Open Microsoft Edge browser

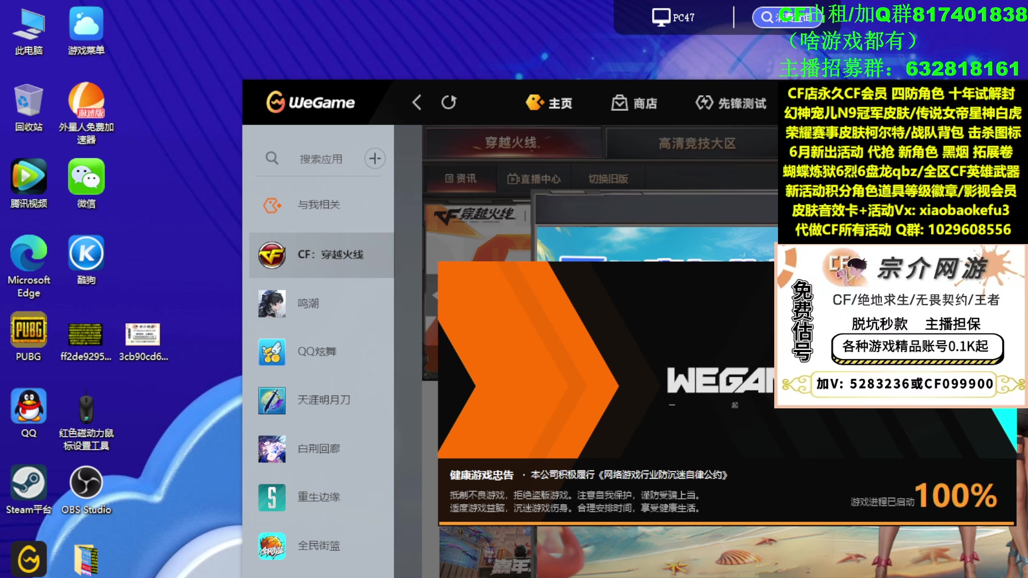[29, 267]
